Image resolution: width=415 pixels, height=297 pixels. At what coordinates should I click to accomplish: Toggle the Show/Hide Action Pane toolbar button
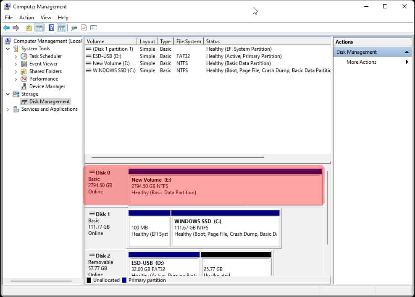tap(62, 28)
